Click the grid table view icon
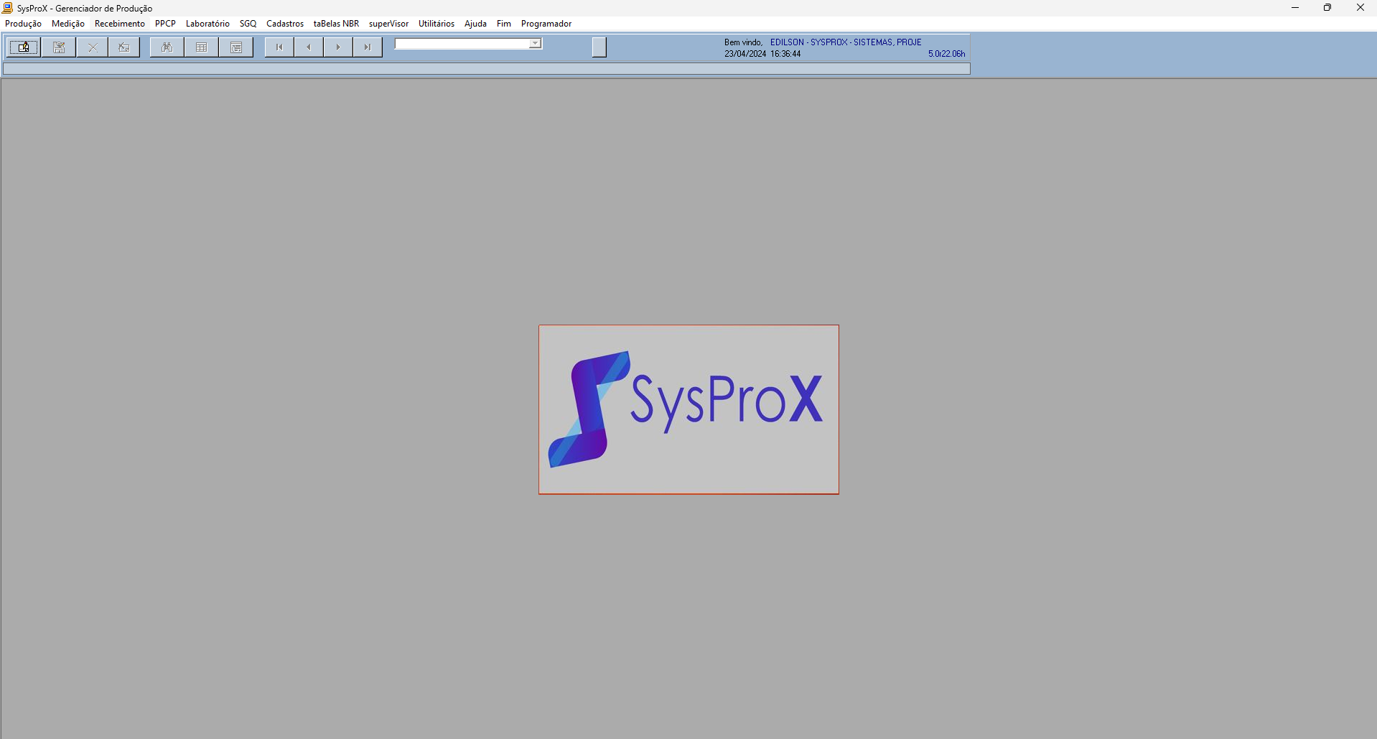Image resolution: width=1377 pixels, height=739 pixels. pos(202,47)
